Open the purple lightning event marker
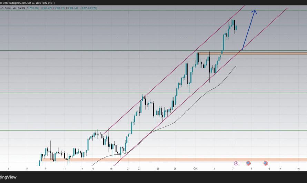307x183 pixels. tap(236, 163)
